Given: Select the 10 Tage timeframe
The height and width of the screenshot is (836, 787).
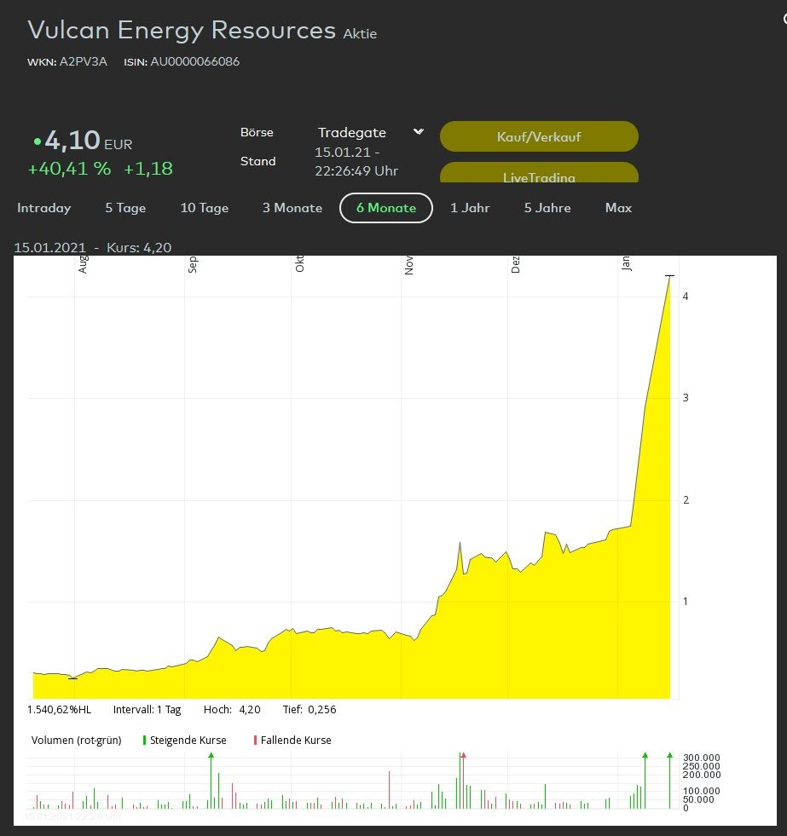Looking at the screenshot, I should [x=204, y=208].
